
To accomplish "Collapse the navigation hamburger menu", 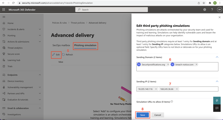I will coord(4,17).
